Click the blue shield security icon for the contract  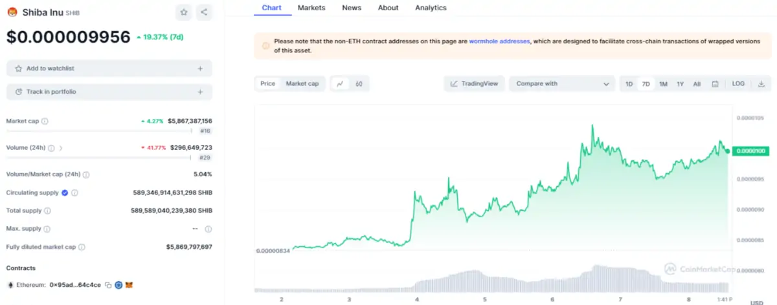(118, 284)
